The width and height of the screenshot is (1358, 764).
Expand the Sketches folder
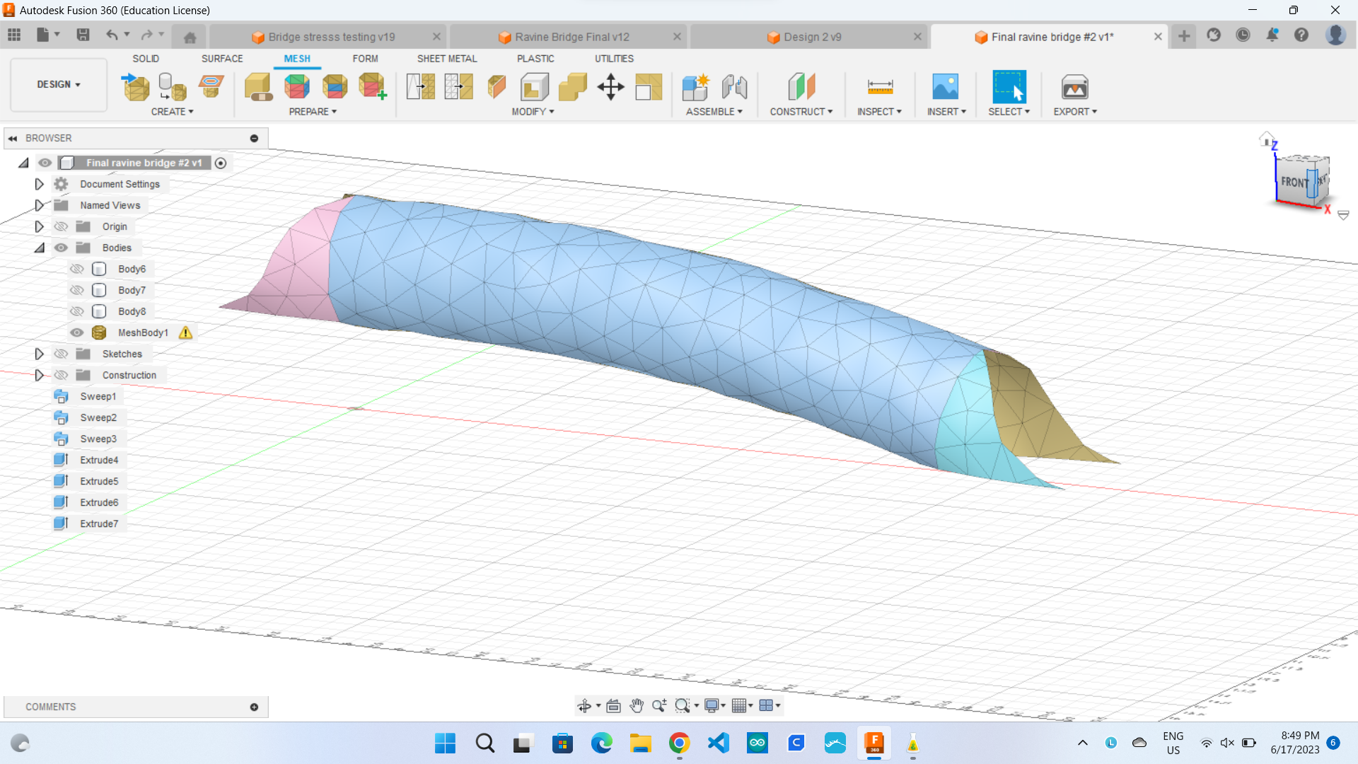click(39, 354)
